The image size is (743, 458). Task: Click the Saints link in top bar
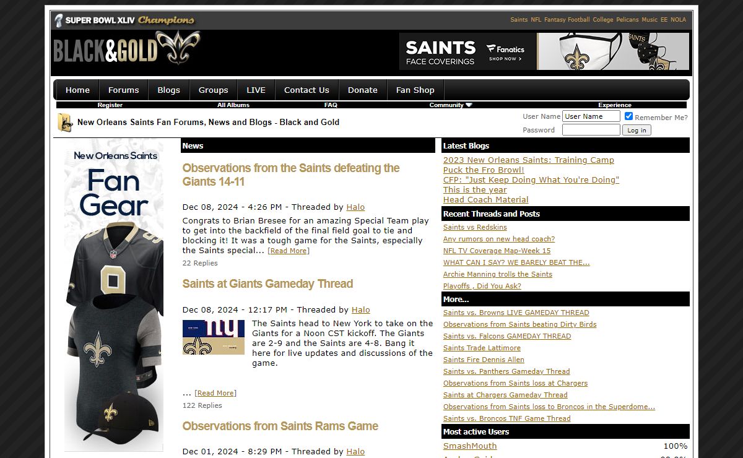click(x=519, y=20)
